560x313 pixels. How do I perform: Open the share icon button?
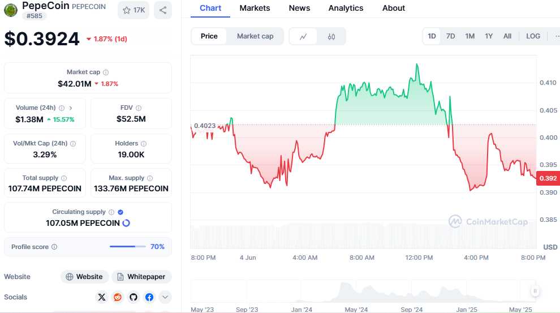tap(163, 10)
